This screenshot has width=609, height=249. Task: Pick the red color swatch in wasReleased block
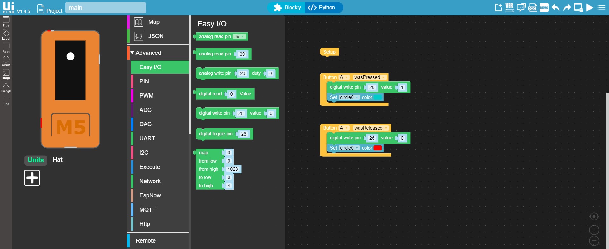(378, 148)
